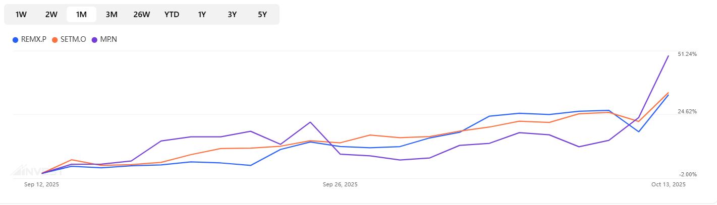Show the 3M chart period
The height and width of the screenshot is (205, 717).
[x=112, y=15]
